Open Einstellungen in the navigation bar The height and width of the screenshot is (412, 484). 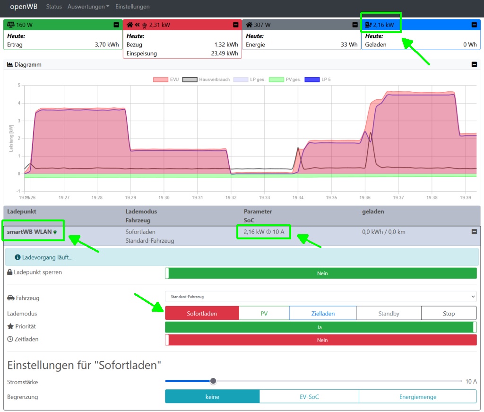pyautogui.click(x=132, y=7)
